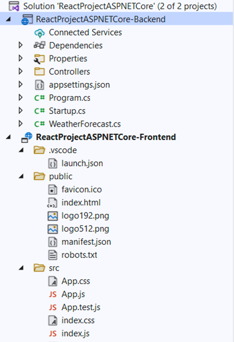Select logo192.png file name
Viewport: 234px width, 342px height.
tap(85, 216)
